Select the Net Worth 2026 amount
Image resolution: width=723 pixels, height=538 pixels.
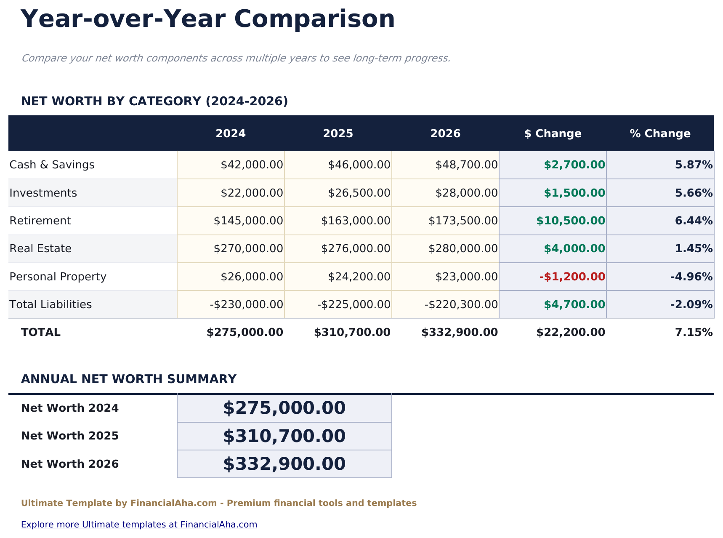pos(284,464)
